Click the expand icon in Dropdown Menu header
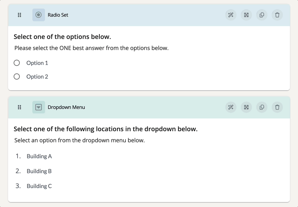The height and width of the screenshot is (207, 298). point(246,107)
